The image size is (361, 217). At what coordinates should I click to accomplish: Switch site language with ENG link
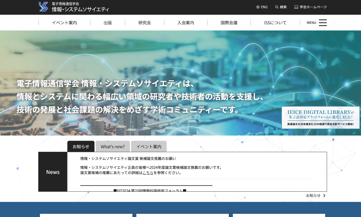[264, 7]
